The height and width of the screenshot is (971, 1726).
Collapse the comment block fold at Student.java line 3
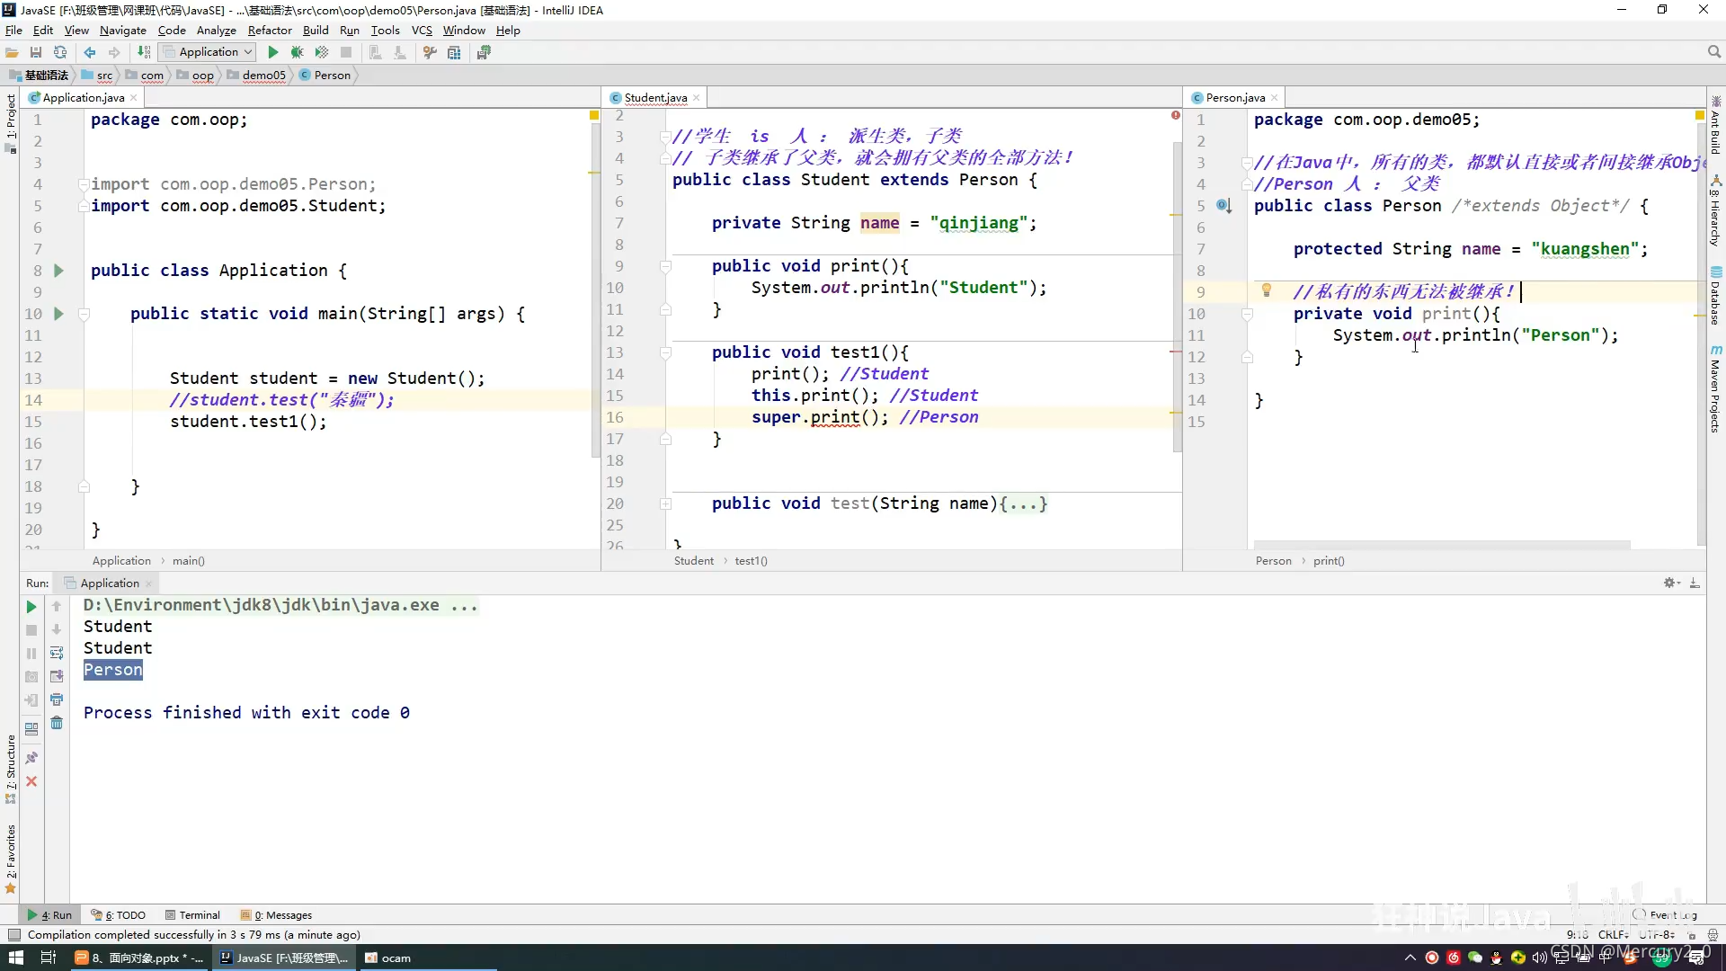[665, 137]
